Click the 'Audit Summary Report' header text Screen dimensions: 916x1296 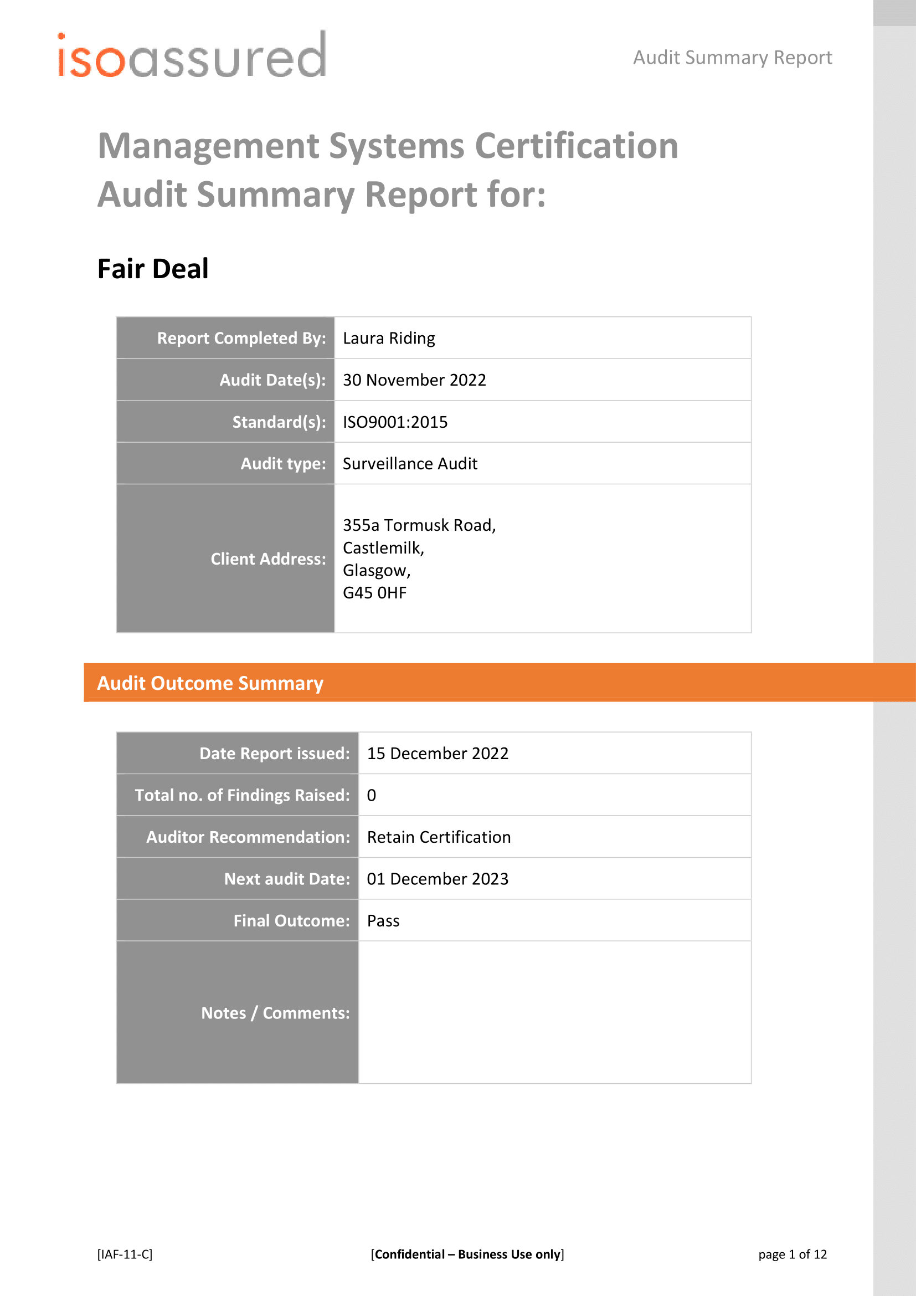click(732, 58)
